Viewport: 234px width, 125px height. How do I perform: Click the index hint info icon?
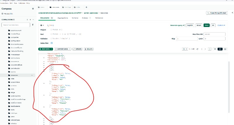click(x=52, y=43)
